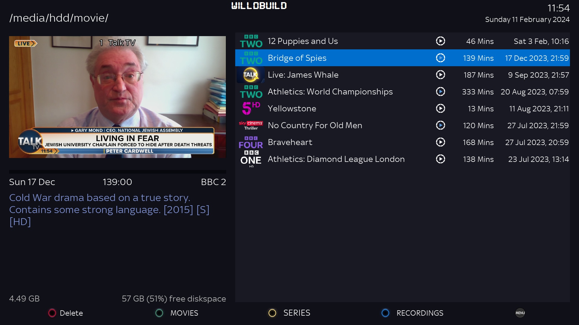Click the BBC One HD channel logo
579x325 pixels.
point(251,159)
